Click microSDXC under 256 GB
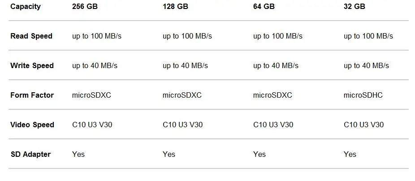This screenshot has height=181, width=415. [91, 95]
